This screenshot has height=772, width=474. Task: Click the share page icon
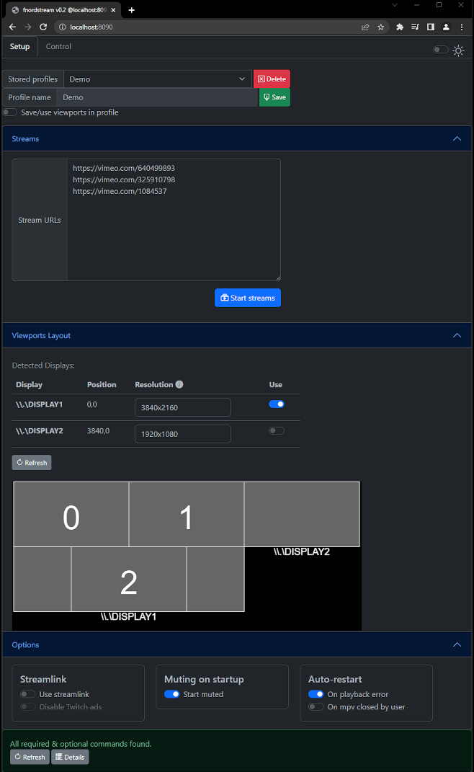click(x=365, y=27)
